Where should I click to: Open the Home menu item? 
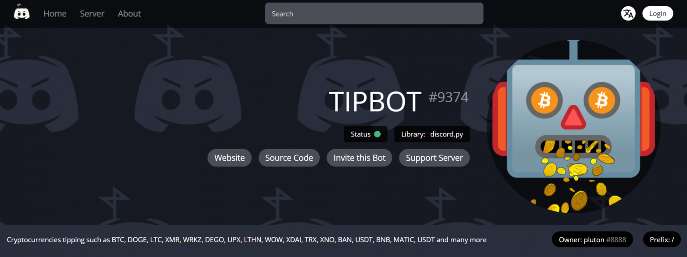click(55, 13)
